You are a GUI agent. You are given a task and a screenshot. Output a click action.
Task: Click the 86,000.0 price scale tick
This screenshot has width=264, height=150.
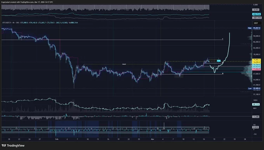pyautogui.click(x=257, y=42)
